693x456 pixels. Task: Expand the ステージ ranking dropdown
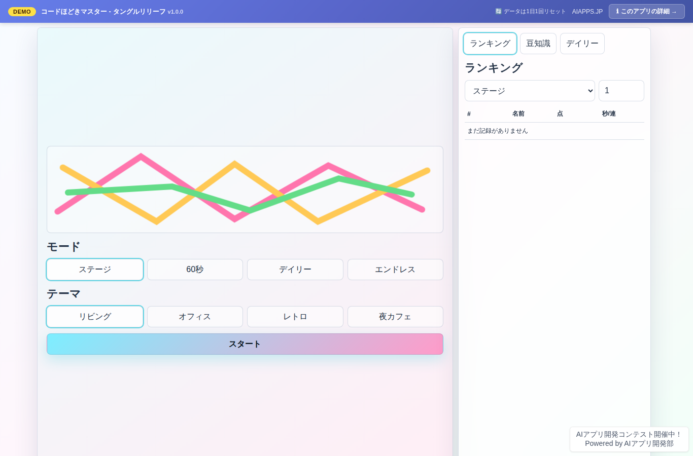530,91
